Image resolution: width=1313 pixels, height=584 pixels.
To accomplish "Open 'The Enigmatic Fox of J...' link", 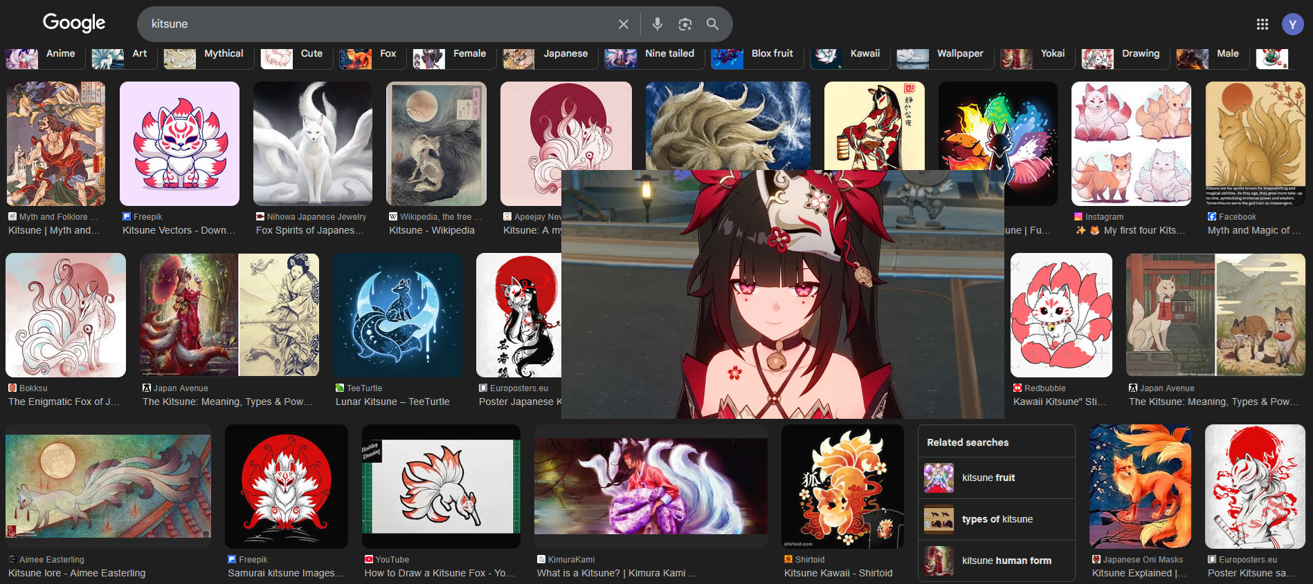I will point(64,402).
